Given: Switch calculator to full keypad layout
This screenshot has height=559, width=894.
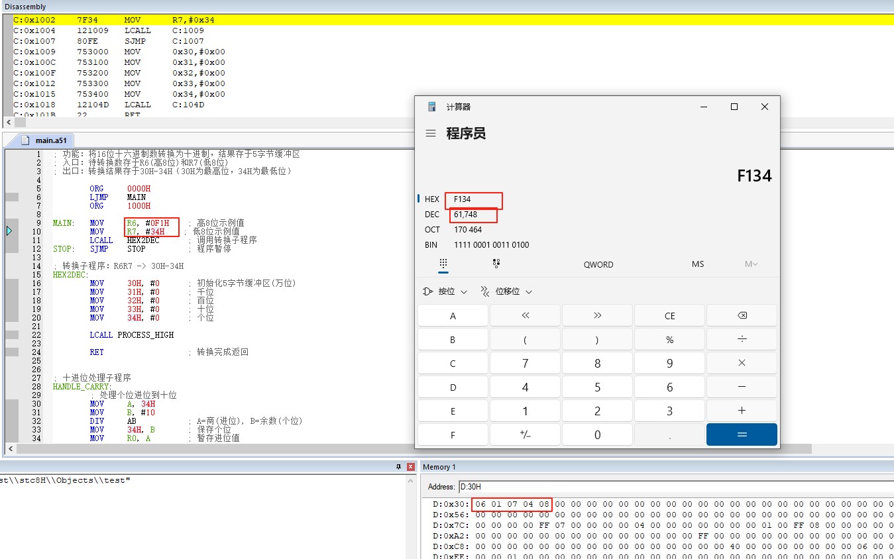Looking at the screenshot, I should pos(443,264).
